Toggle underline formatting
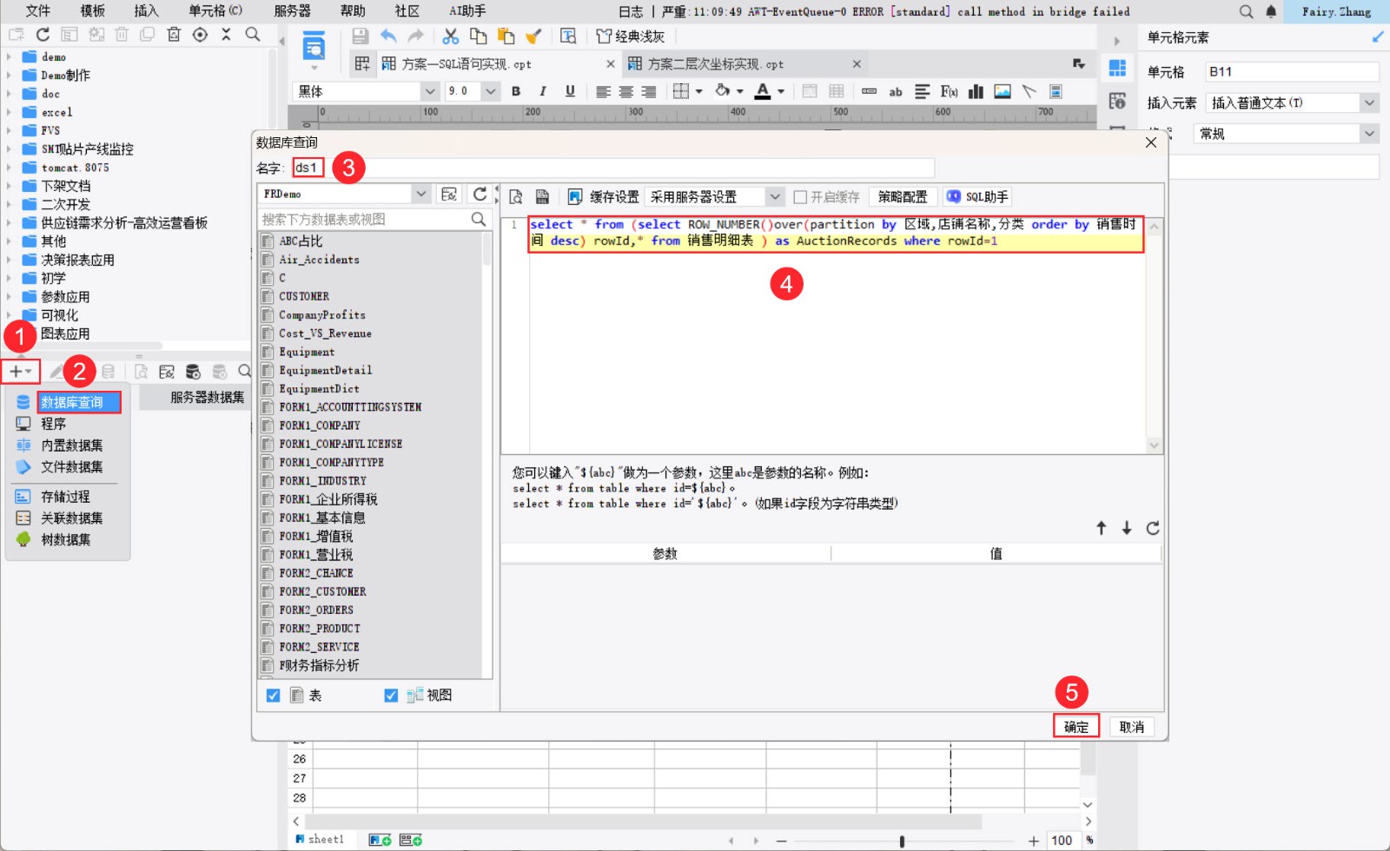The height and width of the screenshot is (851, 1390). 570,91
